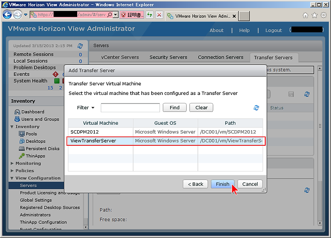Open Administrators configuration item
Screen dimensions: 331x238
35,215
